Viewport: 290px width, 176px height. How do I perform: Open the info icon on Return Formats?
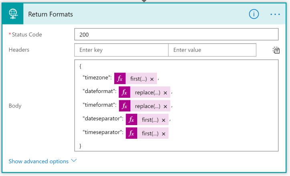click(253, 14)
